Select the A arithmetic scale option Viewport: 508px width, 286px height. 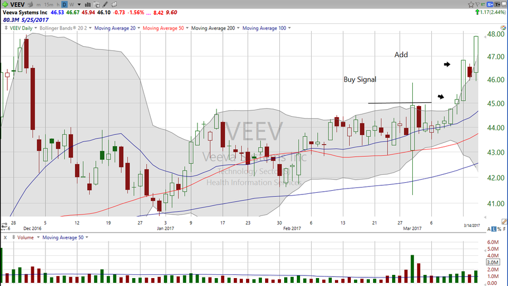click(489, 229)
